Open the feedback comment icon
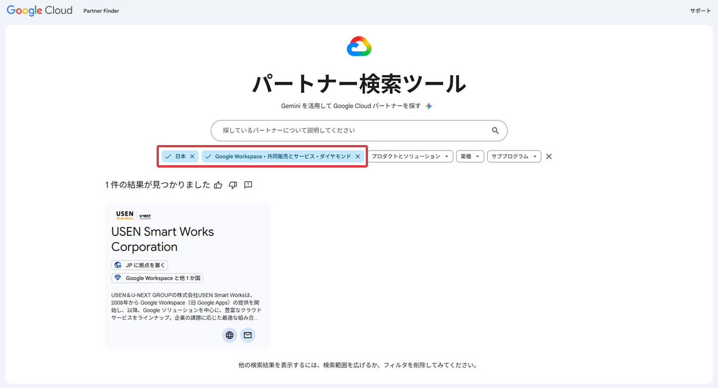718x388 pixels. click(x=248, y=185)
